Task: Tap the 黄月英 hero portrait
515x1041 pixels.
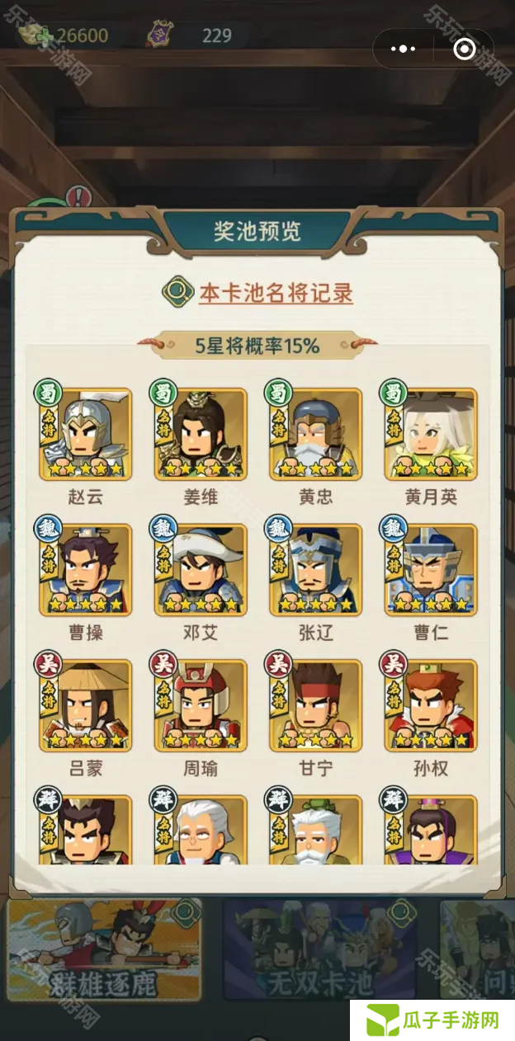Action: click(x=431, y=435)
